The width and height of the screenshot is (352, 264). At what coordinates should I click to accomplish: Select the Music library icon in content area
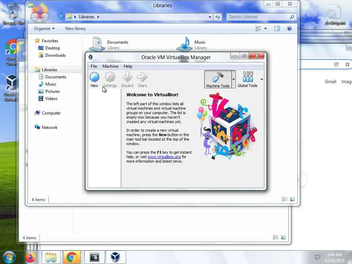(184, 44)
